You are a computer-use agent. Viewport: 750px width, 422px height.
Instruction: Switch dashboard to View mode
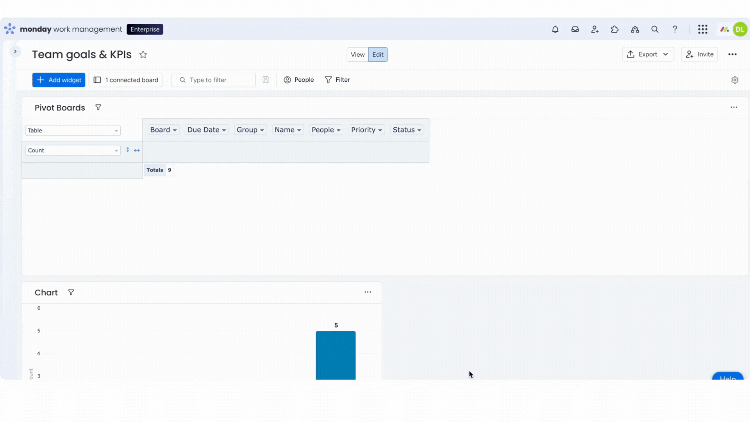pos(357,55)
